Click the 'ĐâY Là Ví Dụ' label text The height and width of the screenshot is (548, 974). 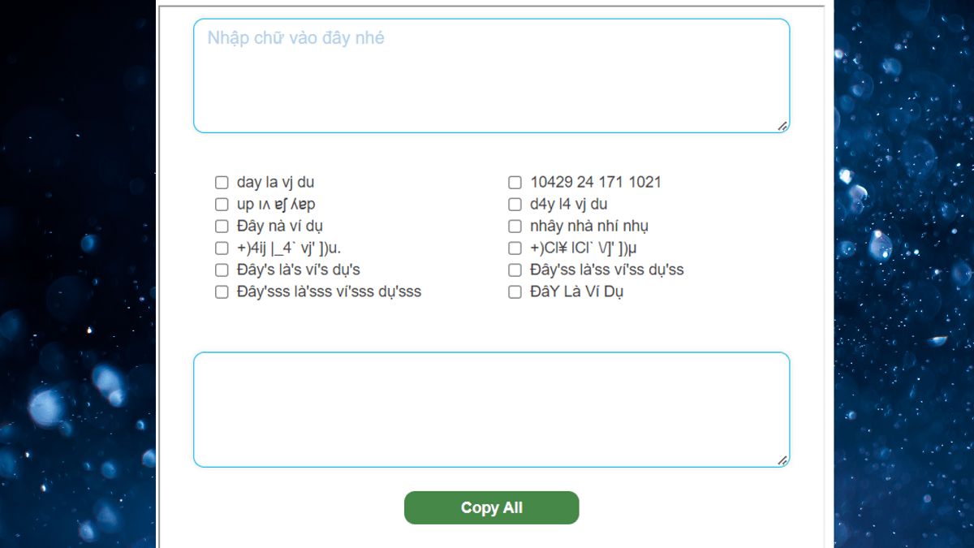pos(576,292)
